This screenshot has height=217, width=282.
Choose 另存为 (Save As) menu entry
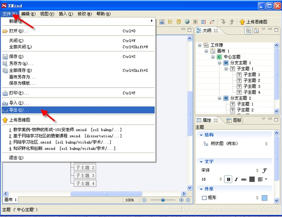click(x=78, y=63)
